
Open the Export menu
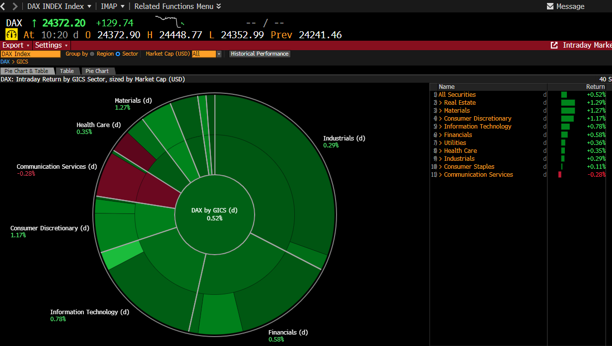pos(16,45)
